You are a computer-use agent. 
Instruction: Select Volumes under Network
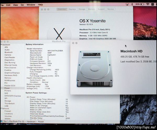click(x=8, y=116)
